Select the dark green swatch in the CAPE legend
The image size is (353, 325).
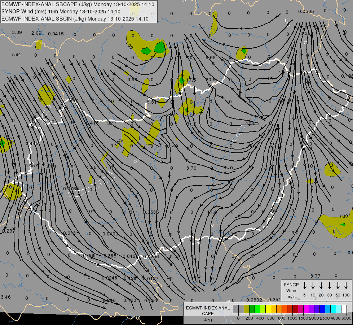pos(252,309)
